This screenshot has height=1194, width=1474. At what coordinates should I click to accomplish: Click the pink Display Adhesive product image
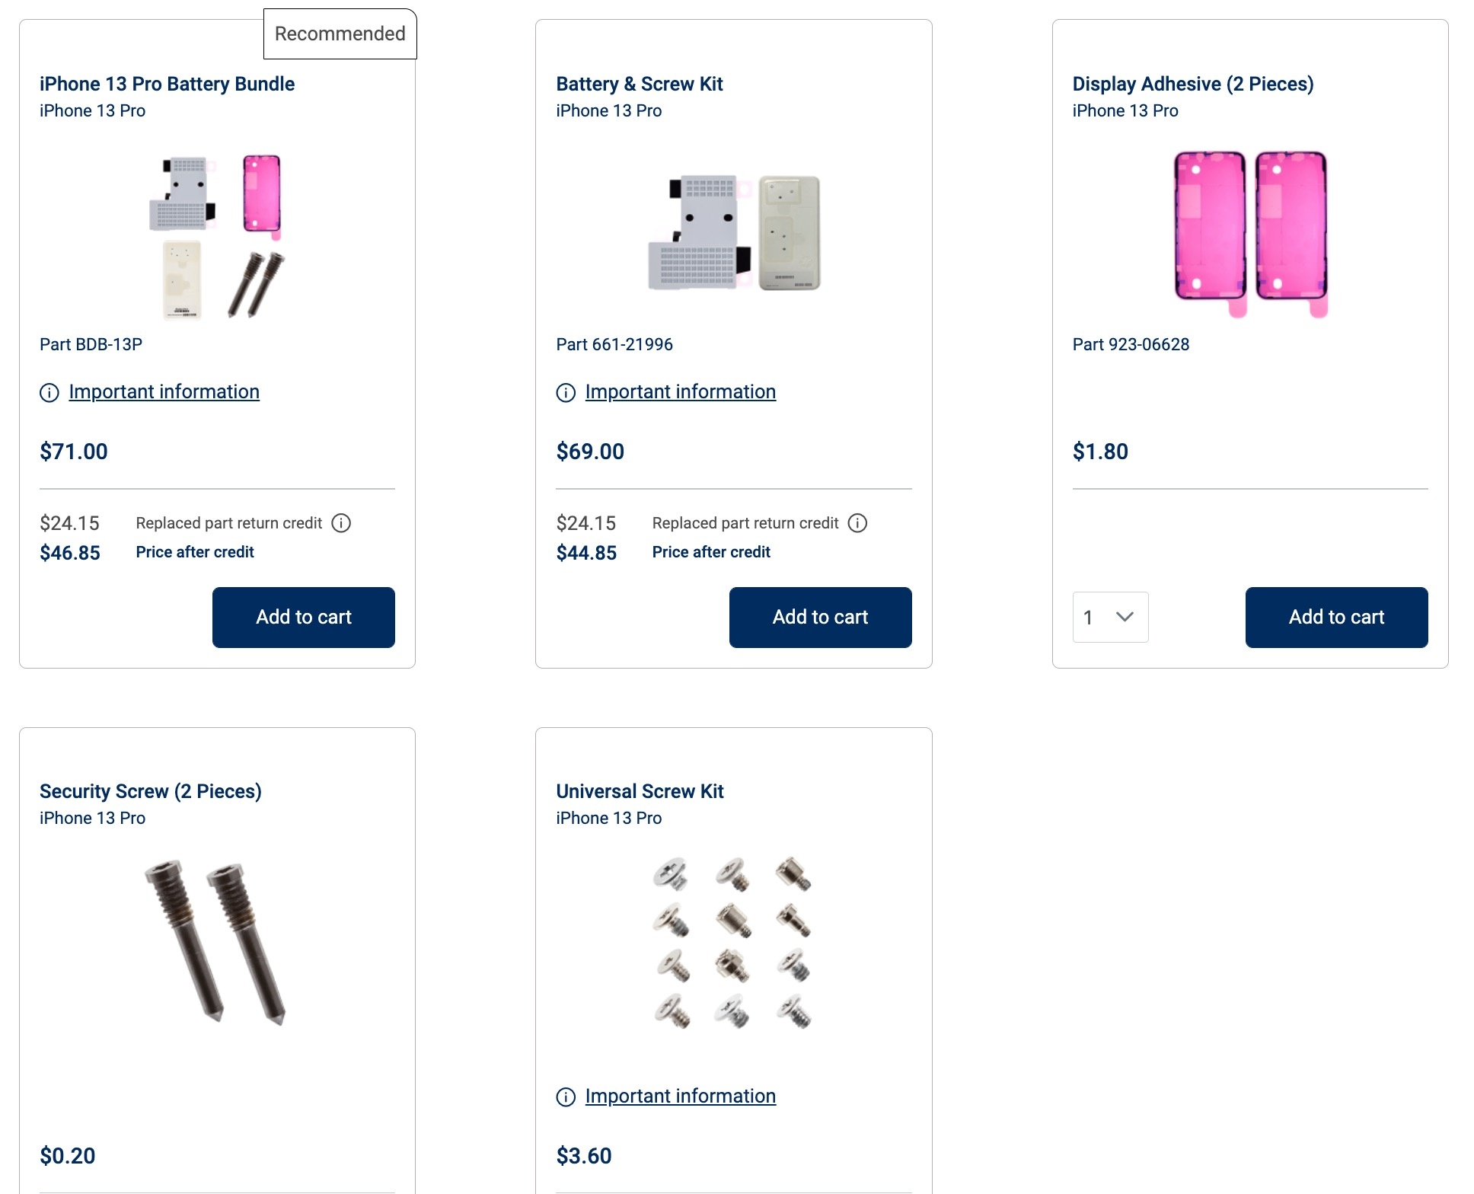tap(1250, 232)
